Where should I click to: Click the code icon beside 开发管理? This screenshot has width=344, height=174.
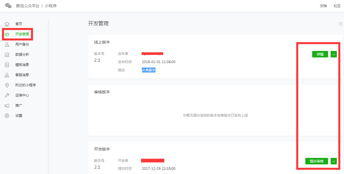(x=7, y=34)
